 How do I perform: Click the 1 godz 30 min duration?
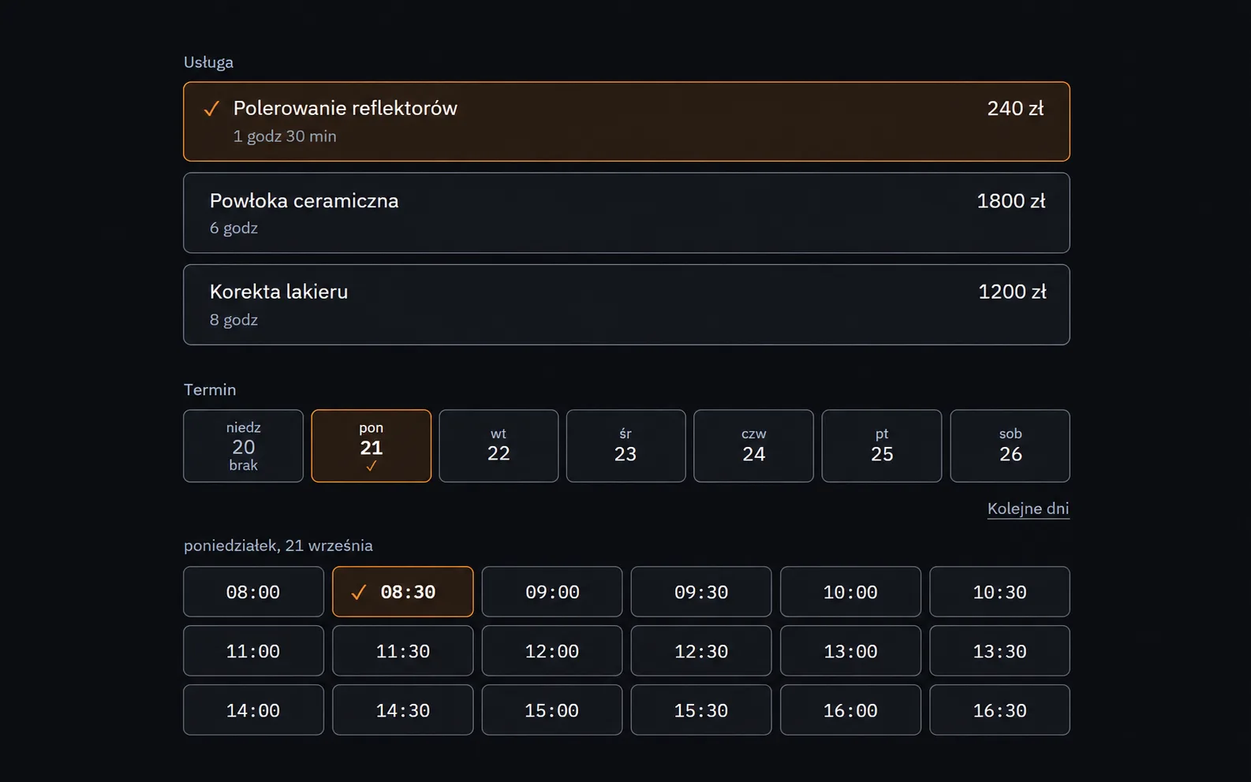[285, 136]
